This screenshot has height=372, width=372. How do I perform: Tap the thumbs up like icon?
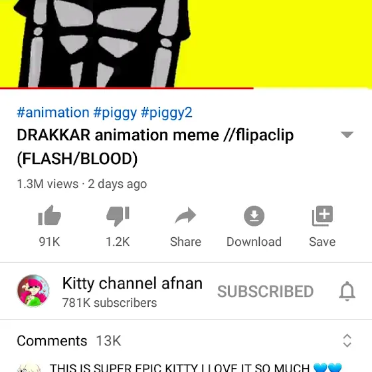(50, 215)
